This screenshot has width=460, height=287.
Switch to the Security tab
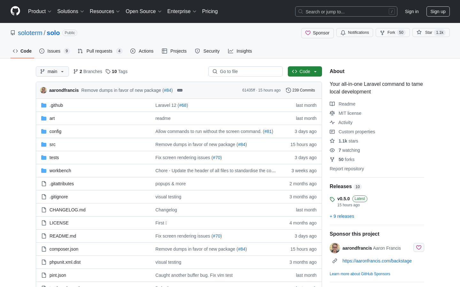(x=207, y=51)
